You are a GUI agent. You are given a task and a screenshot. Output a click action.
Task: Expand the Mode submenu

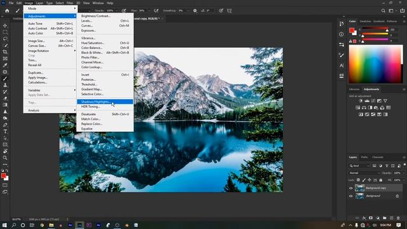pos(50,8)
